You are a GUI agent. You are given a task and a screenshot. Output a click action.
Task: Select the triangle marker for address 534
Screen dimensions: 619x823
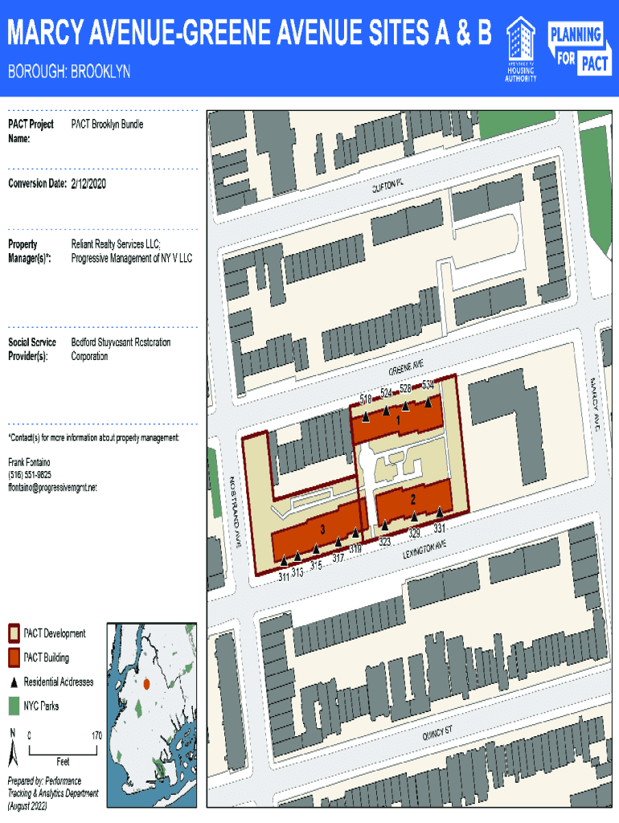point(428,401)
